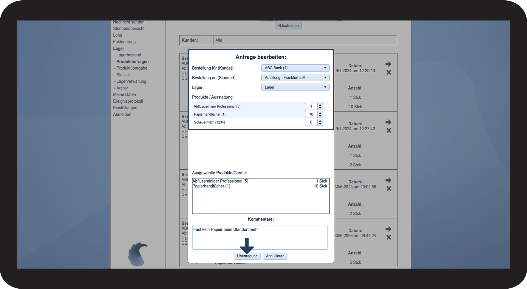Go to Produktübergabe submenu

tap(132, 68)
